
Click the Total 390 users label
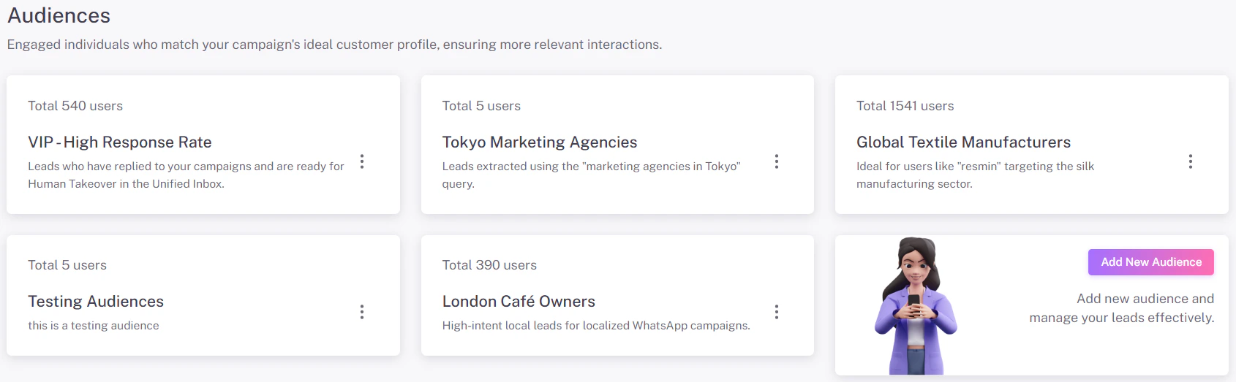click(489, 265)
